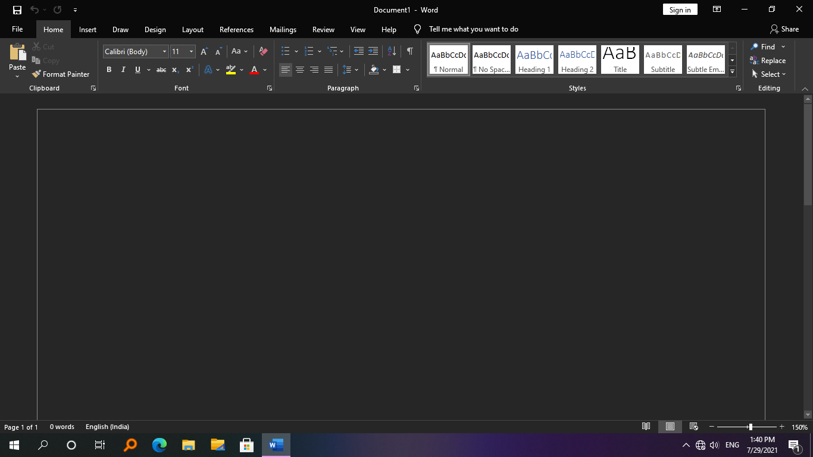813x457 pixels.
Task: Decrease paragraph indent
Action: [x=358, y=52]
